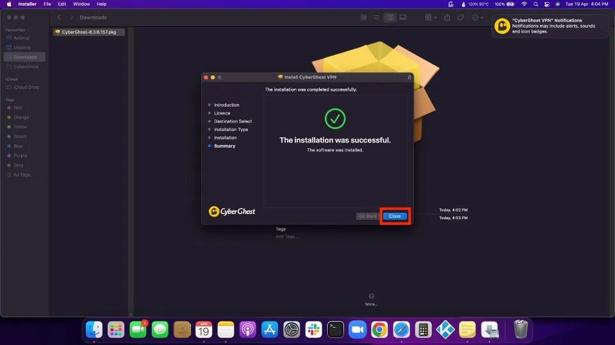Open the Installer app menu

click(x=28, y=4)
